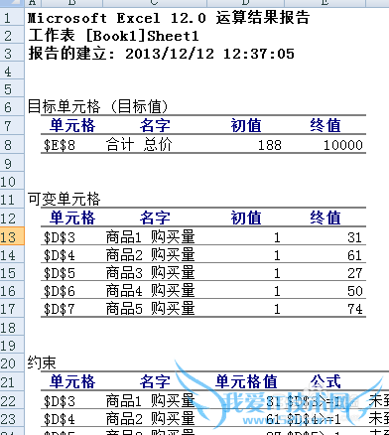Click final value '31' in row 13
The image size is (389, 435).
point(355,237)
